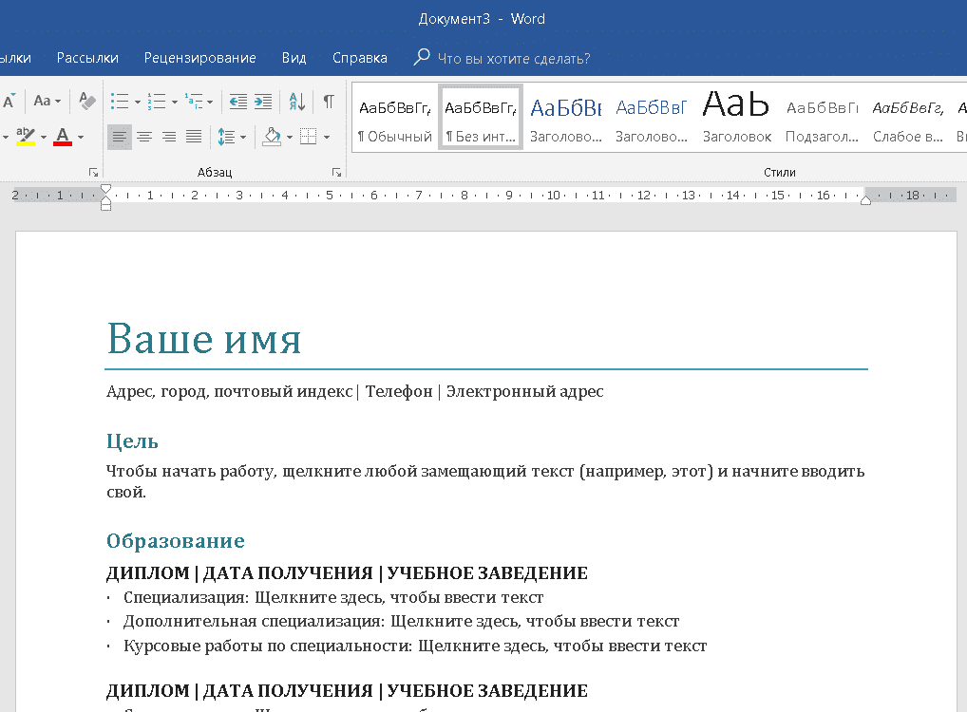Toggle left text alignment
The width and height of the screenshot is (967, 712).
(119, 137)
